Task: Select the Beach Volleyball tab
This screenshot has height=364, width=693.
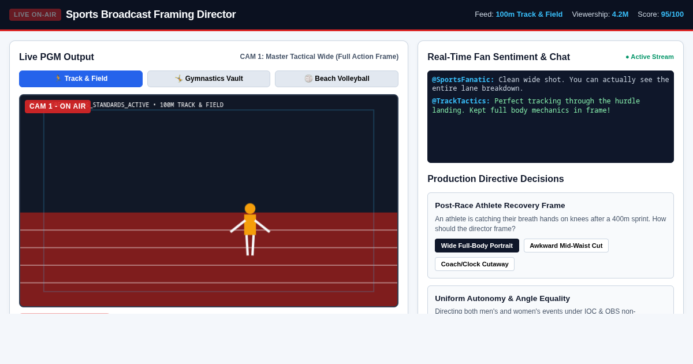Action: [x=337, y=79]
